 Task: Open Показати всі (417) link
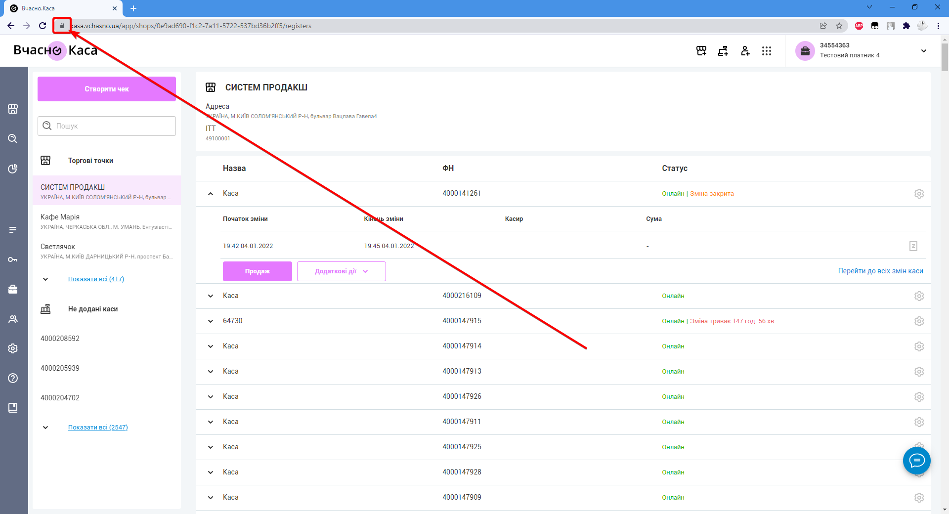click(x=96, y=279)
